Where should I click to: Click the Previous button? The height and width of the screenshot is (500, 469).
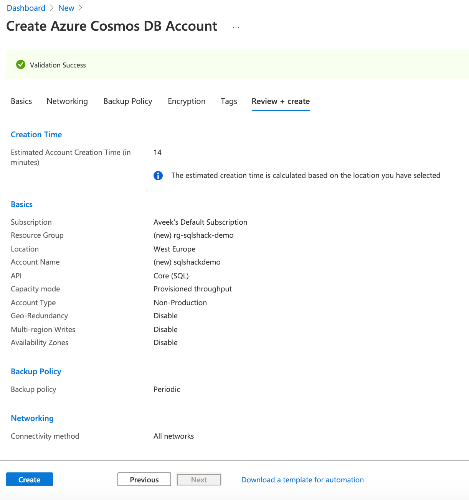click(144, 480)
